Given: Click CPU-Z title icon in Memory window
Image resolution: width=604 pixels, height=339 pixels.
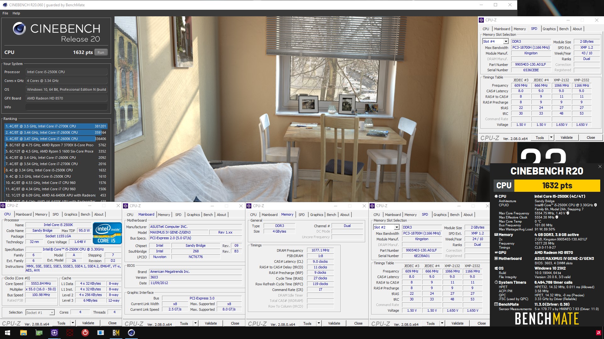Looking at the screenshot, I should click(x=249, y=206).
